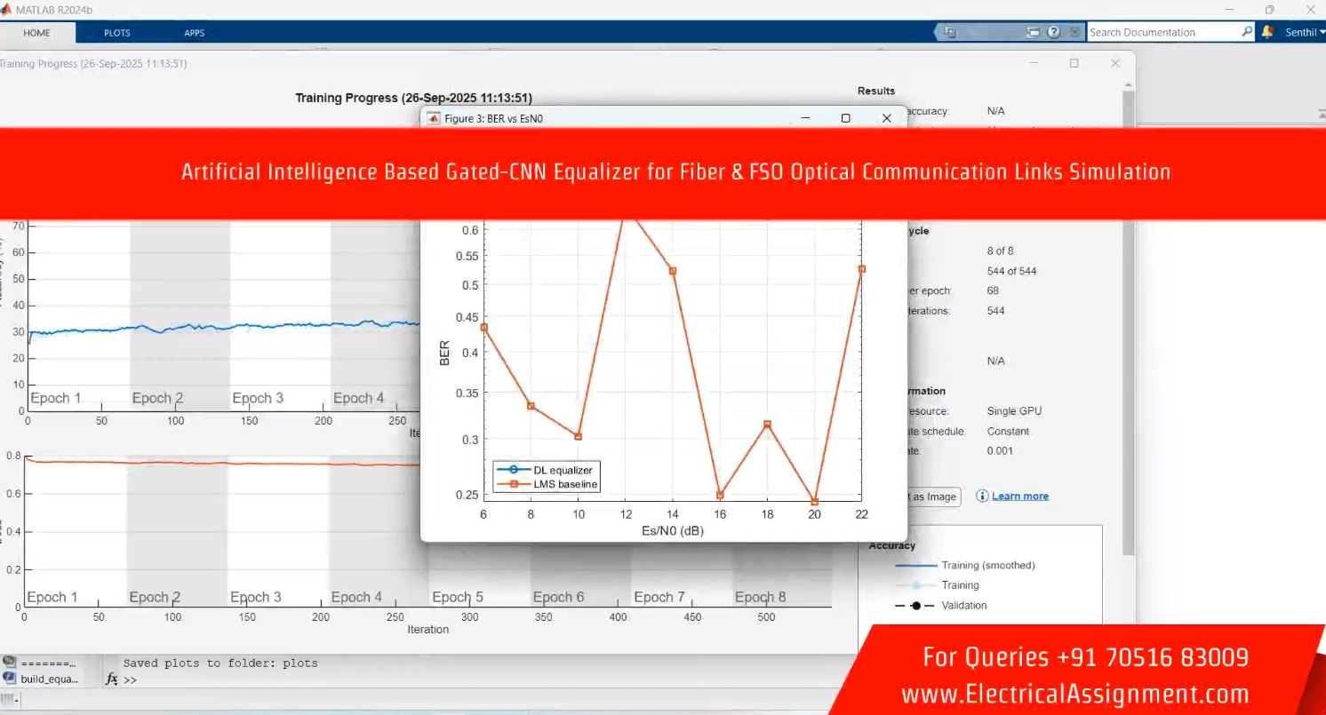Open the Help question mark icon

click(x=1054, y=32)
